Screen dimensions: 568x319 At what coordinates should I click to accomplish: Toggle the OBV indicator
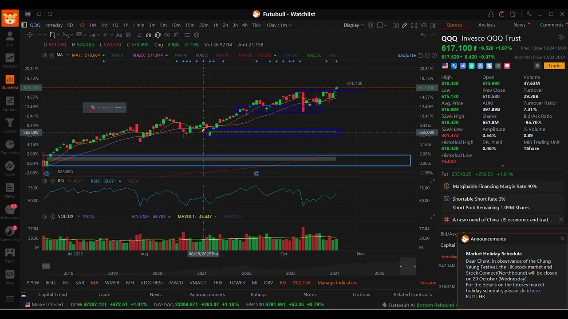pyautogui.click(x=268, y=283)
